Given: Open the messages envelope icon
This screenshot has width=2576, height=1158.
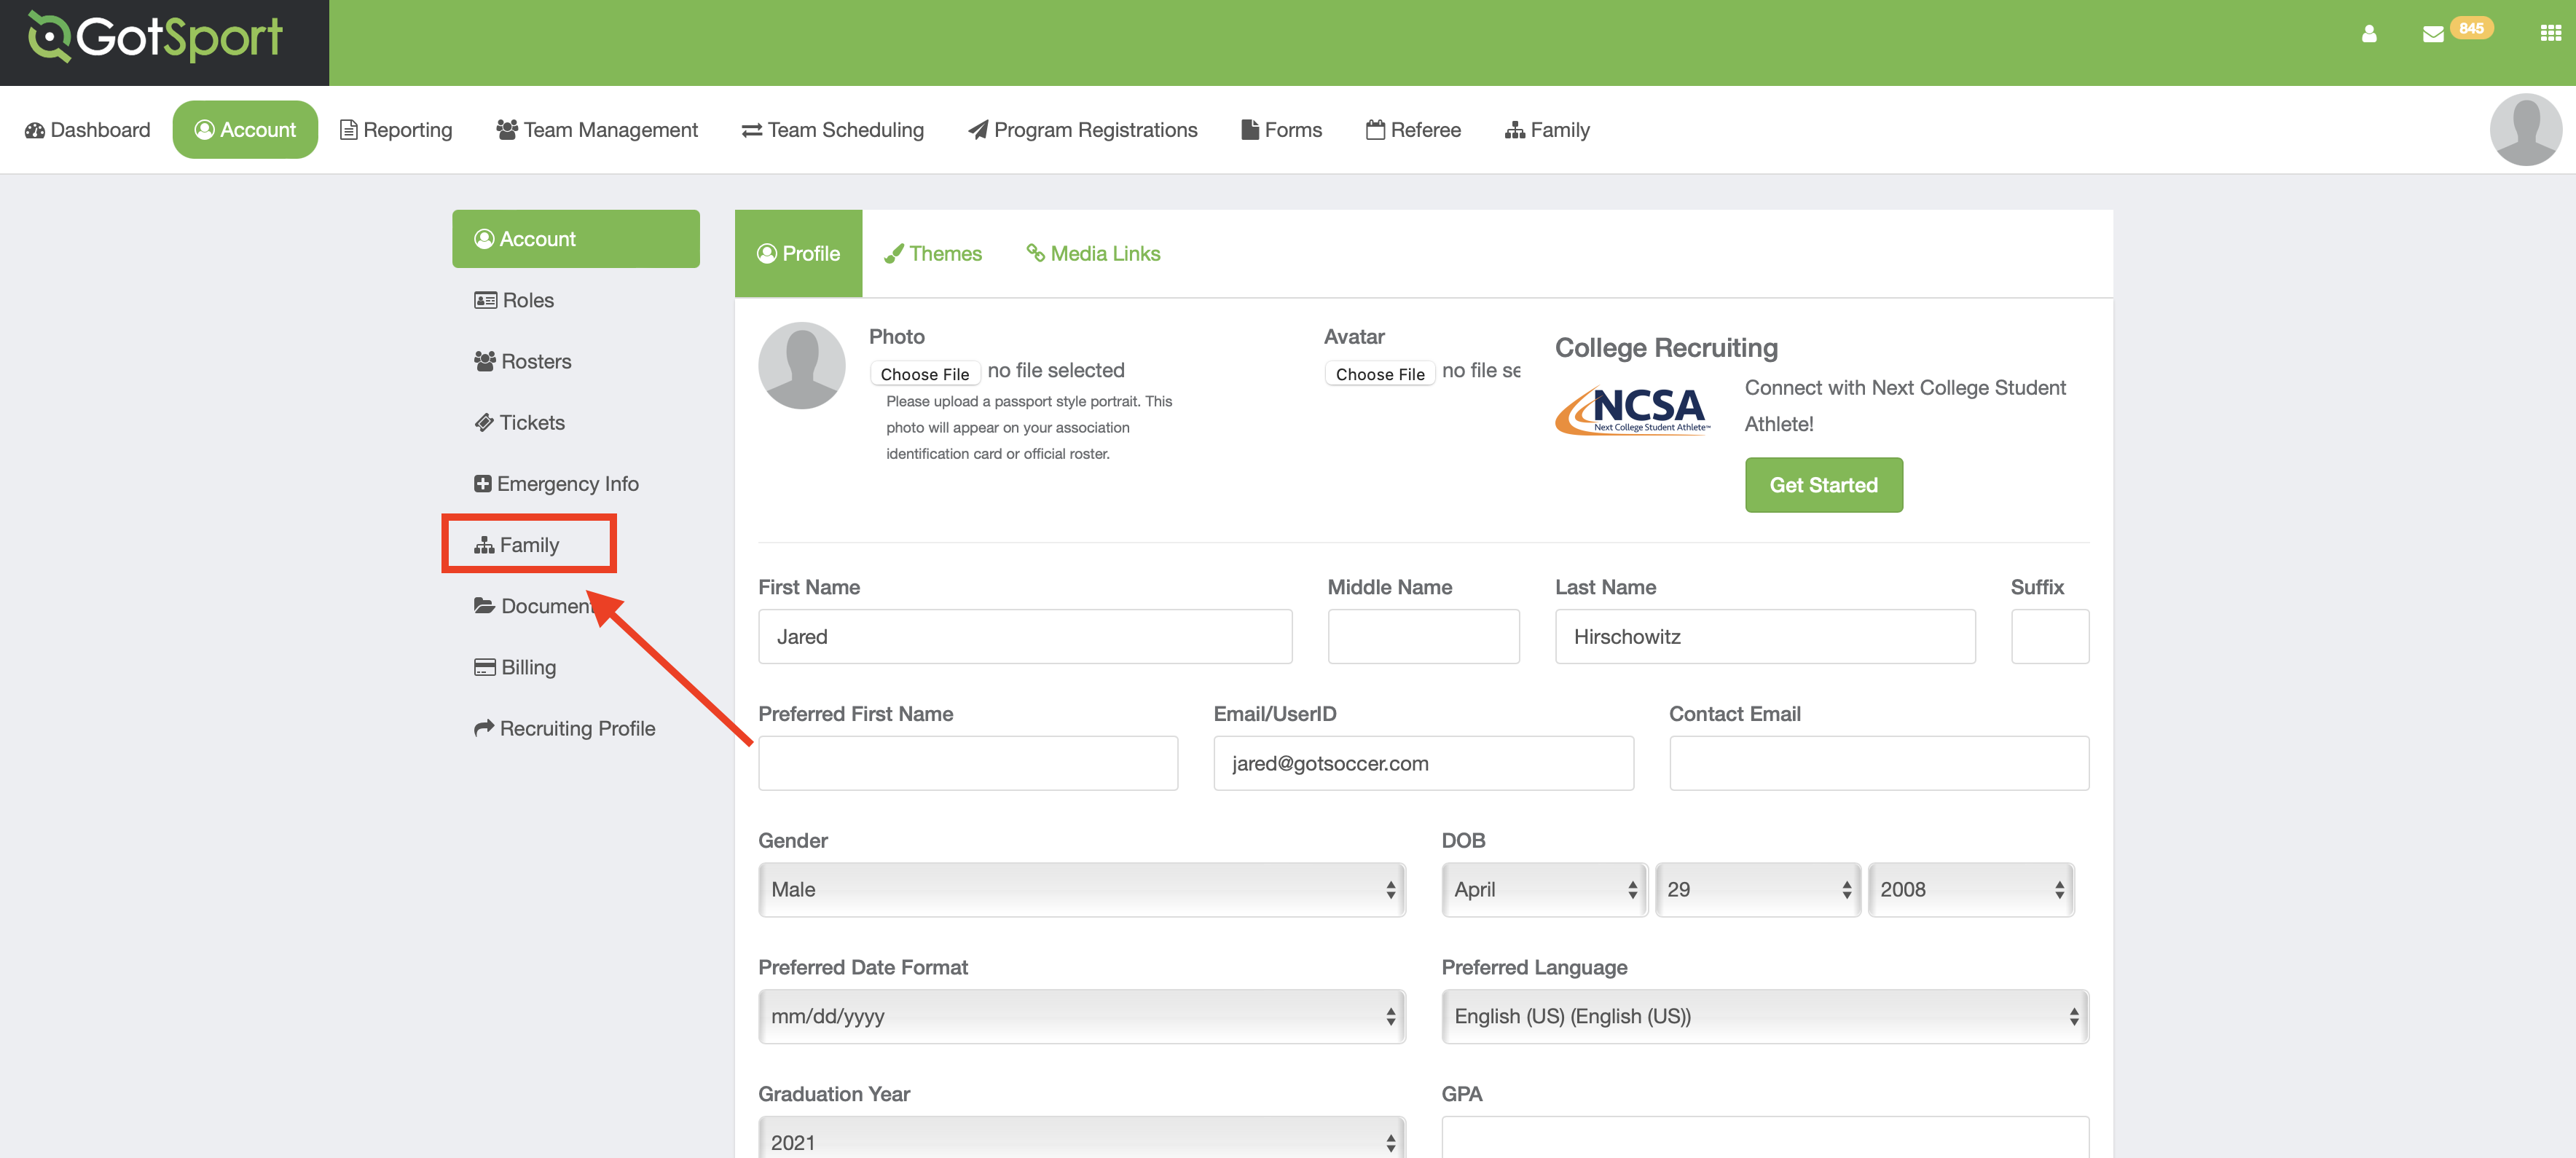Looking at the screenshot, I should pyautogui.click(x=2433, y=34).
